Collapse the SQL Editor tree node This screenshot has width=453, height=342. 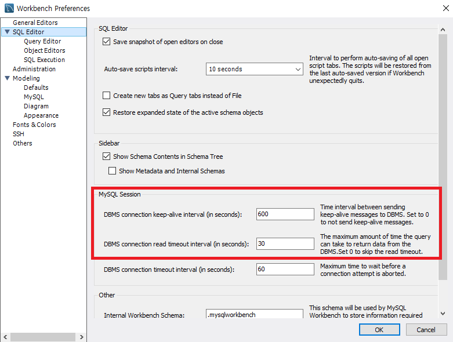pos(7,32)
